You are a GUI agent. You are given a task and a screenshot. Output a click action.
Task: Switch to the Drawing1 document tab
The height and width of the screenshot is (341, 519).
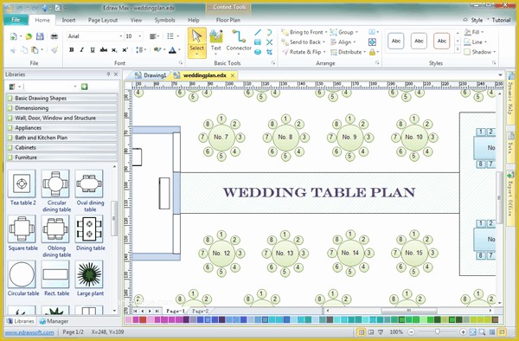pyautogui.click(x=151, y=75)
